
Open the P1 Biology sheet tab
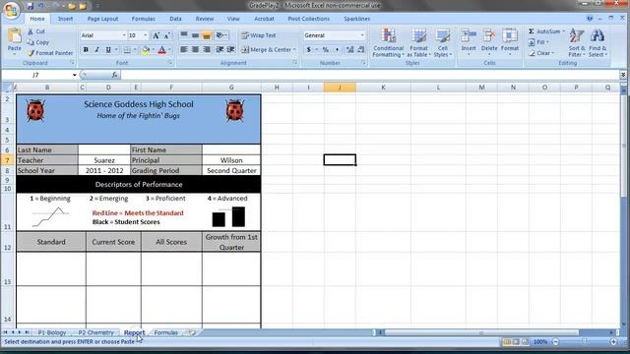pyautogui.click(x=52, y=332)
